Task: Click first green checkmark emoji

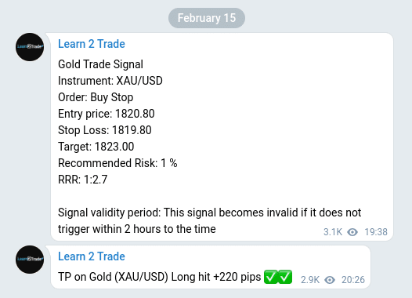Action: (x=271, y=277)
